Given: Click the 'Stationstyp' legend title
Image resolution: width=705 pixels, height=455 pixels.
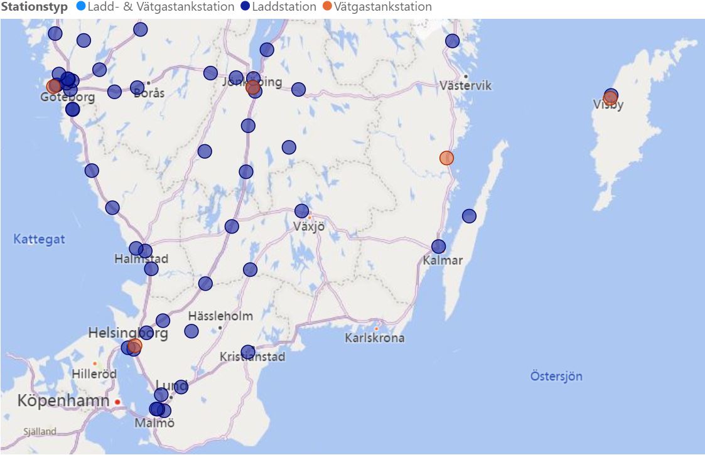Looking at the screenshot, I should (34, 7).
